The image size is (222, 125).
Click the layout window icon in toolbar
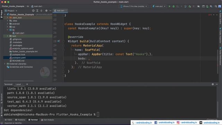(203, 6)
